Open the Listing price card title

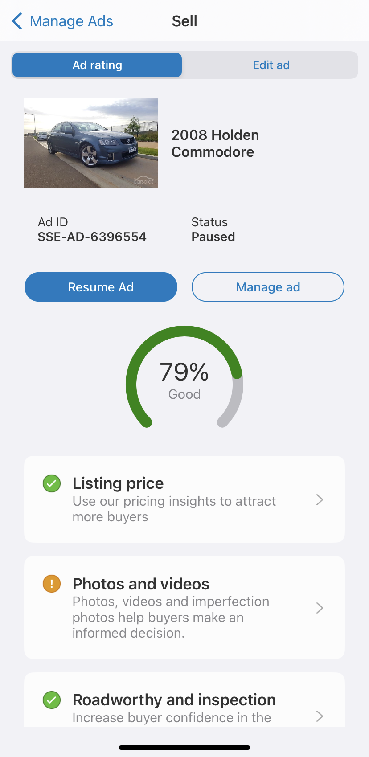pos(118,483)
